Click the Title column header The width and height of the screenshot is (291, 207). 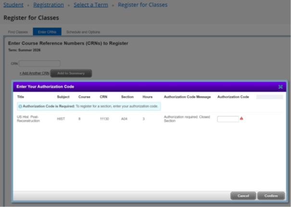(20, 97)
